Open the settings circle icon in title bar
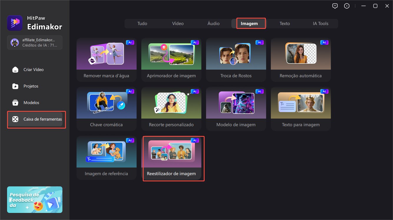This screenshot has height=220, width=393. pyautogui.click(x=347, y=6)
